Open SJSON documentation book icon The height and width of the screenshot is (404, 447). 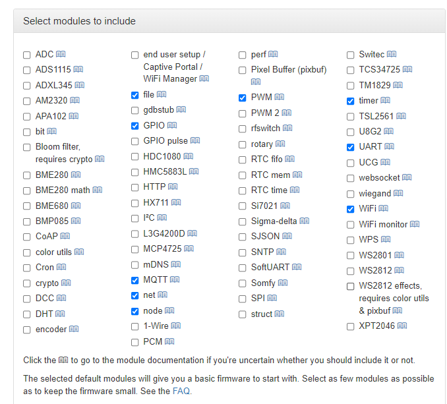(287, 236)
